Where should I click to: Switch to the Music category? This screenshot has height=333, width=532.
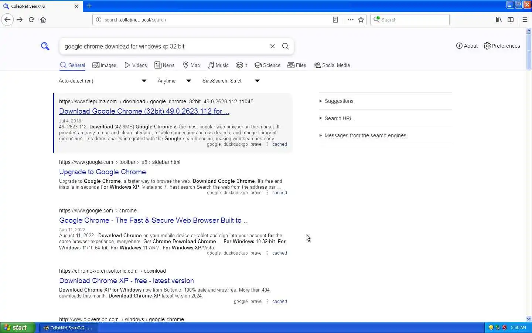(x=218, y=65)
